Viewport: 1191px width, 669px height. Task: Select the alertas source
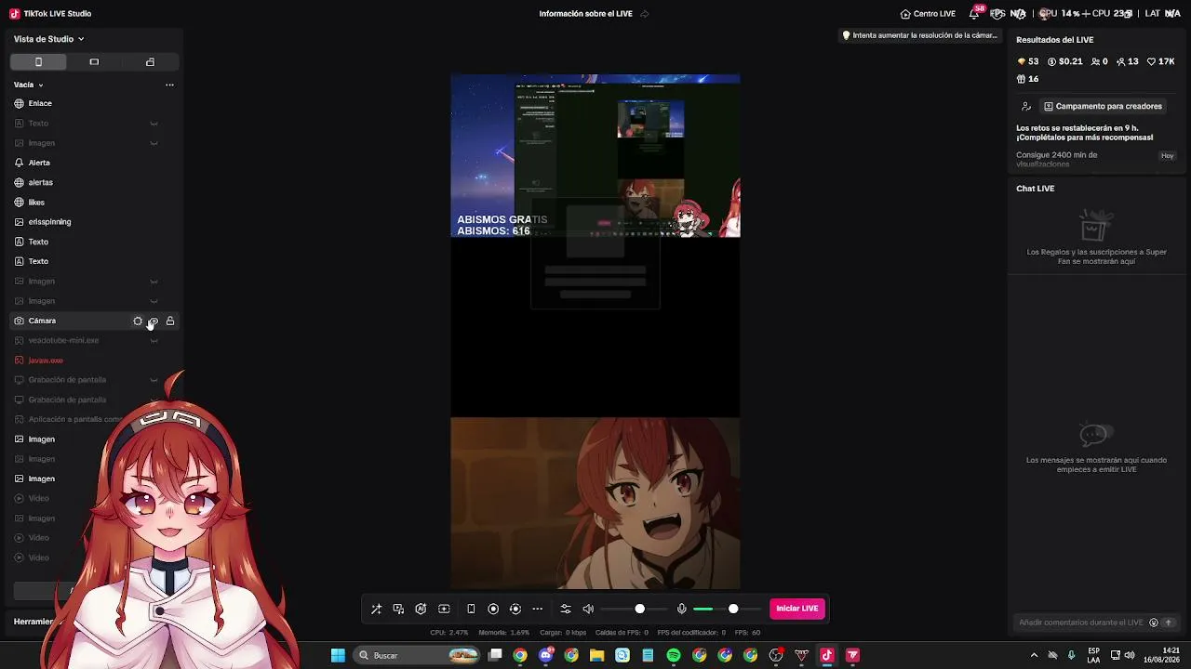click(x=93, y=182)
